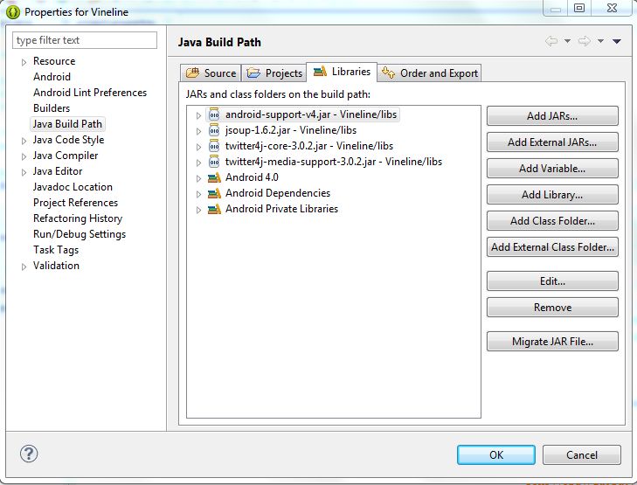Open Refactoring History page

(x=78, y=218)
